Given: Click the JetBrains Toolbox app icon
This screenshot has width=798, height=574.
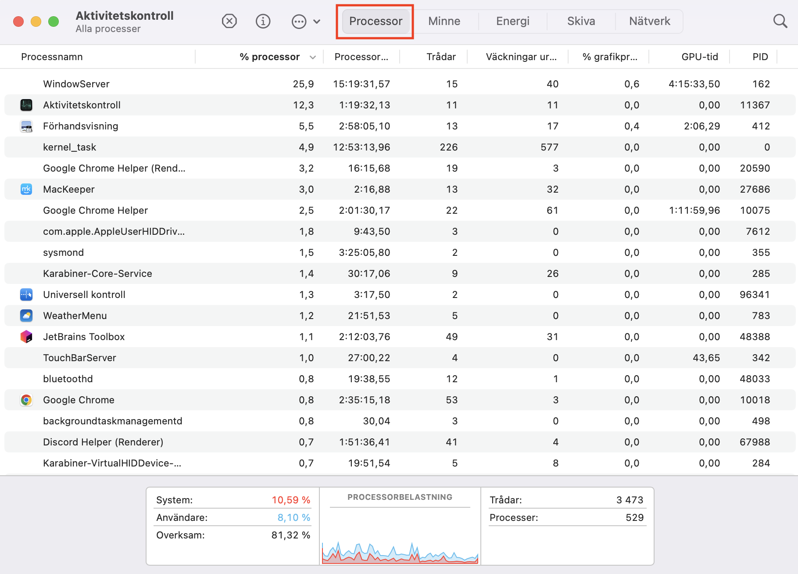Looking at the screenshot, I should (x=26, y=337).
